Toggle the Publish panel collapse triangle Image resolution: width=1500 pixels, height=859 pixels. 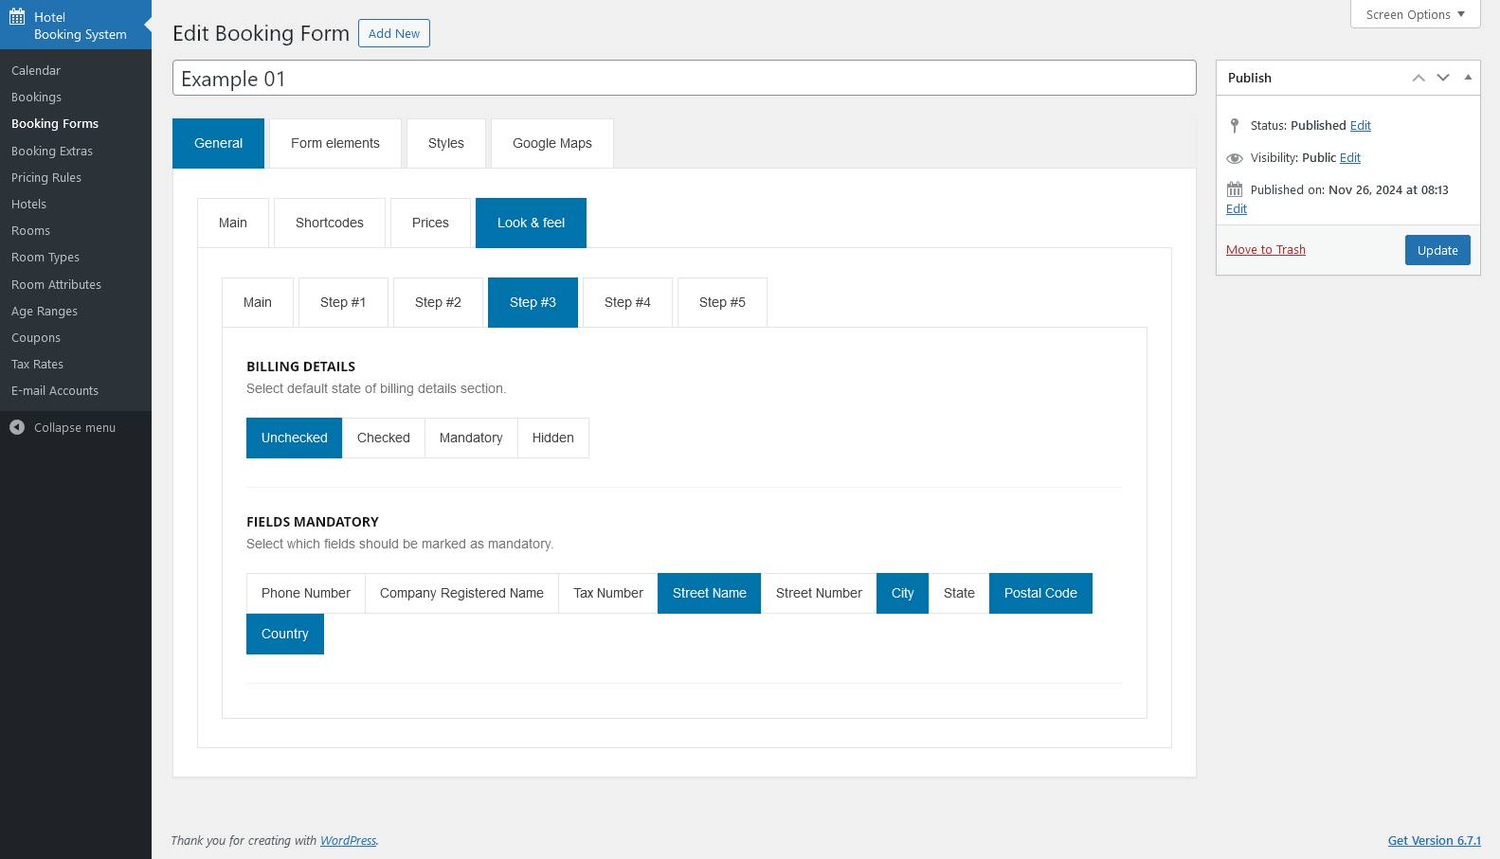point(1468,78)
